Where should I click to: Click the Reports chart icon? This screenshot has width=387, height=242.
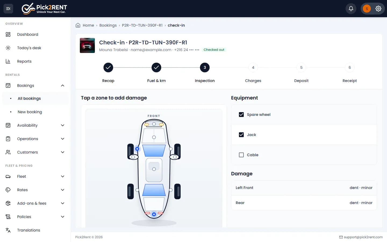tap(8, 61)
